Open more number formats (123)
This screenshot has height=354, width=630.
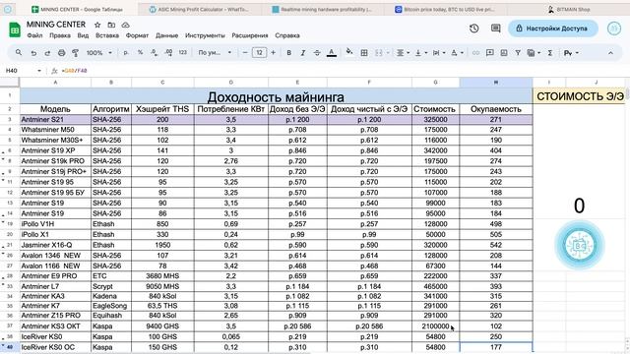pos(183,52)
